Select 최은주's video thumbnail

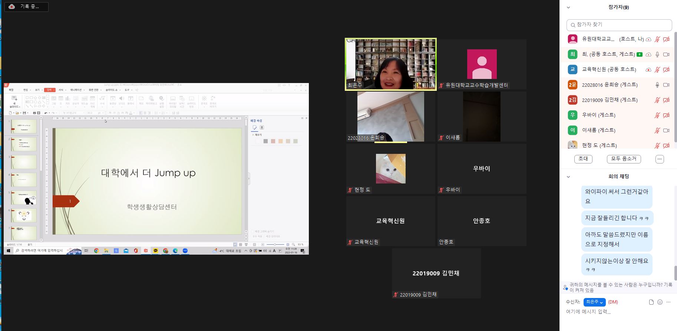390,64
